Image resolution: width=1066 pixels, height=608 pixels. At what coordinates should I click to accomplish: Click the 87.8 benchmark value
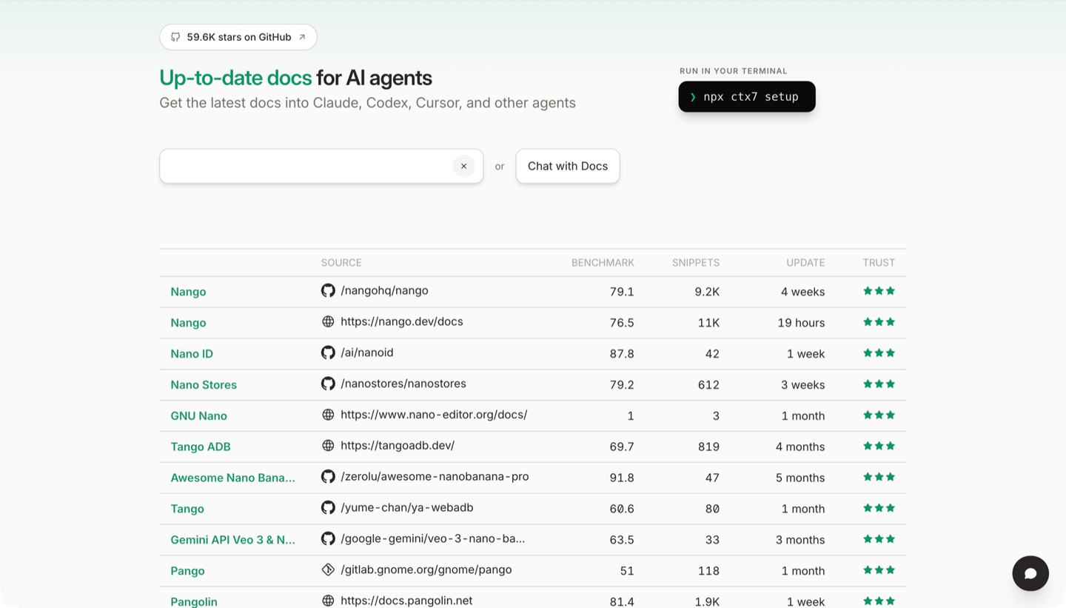622,354
